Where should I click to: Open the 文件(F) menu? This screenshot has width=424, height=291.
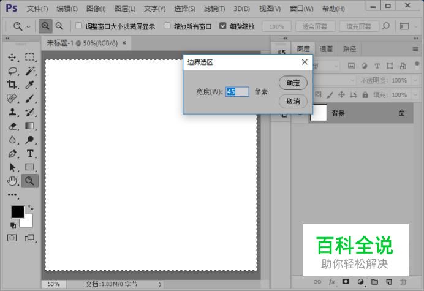(x=37, y=9)
